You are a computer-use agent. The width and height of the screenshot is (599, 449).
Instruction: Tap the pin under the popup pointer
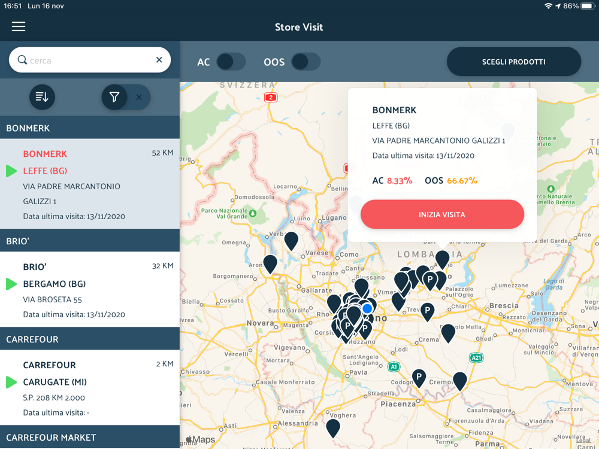(x=443, y=259)
